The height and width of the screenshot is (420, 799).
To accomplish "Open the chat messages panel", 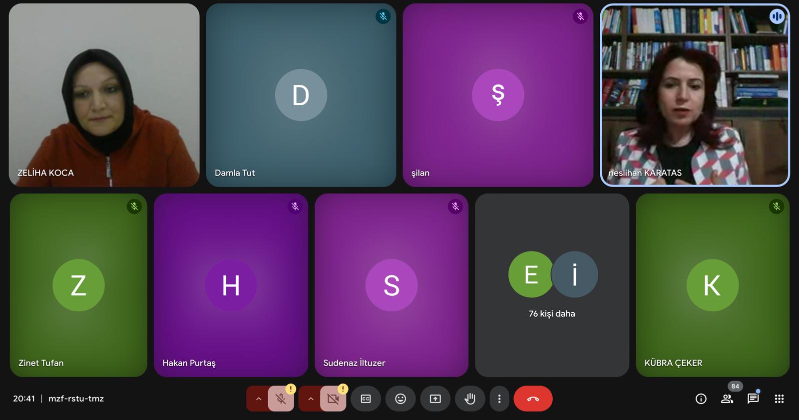I will point(753,399).
